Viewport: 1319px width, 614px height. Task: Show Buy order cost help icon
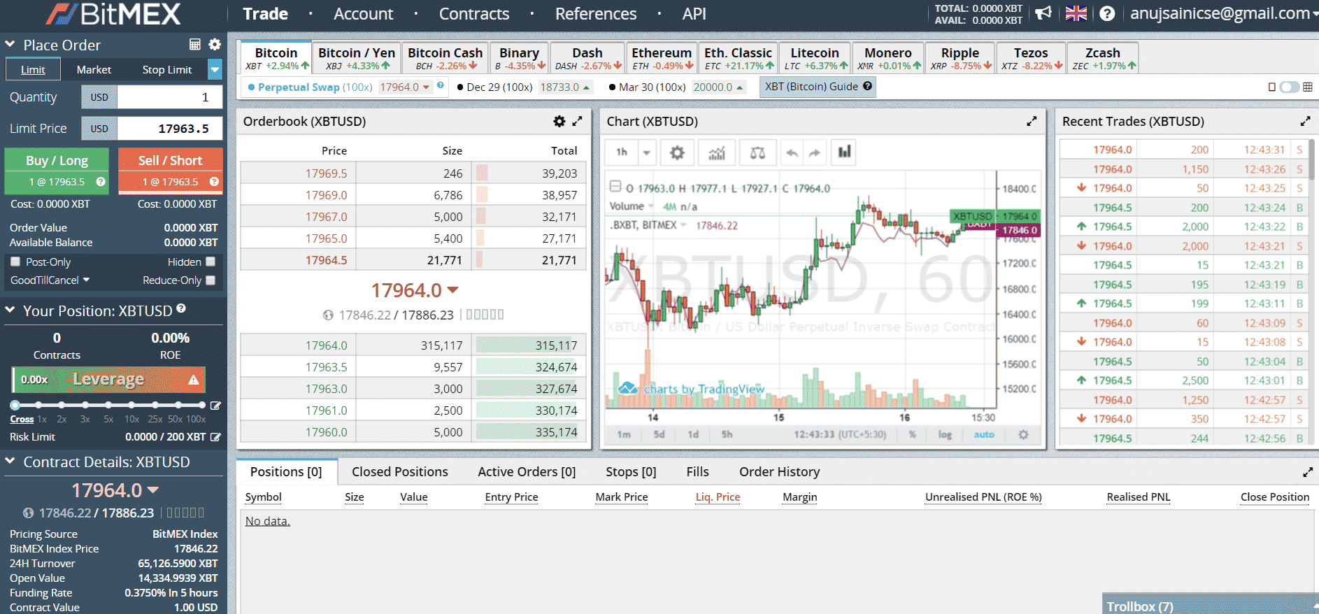(x=101, y=182)
